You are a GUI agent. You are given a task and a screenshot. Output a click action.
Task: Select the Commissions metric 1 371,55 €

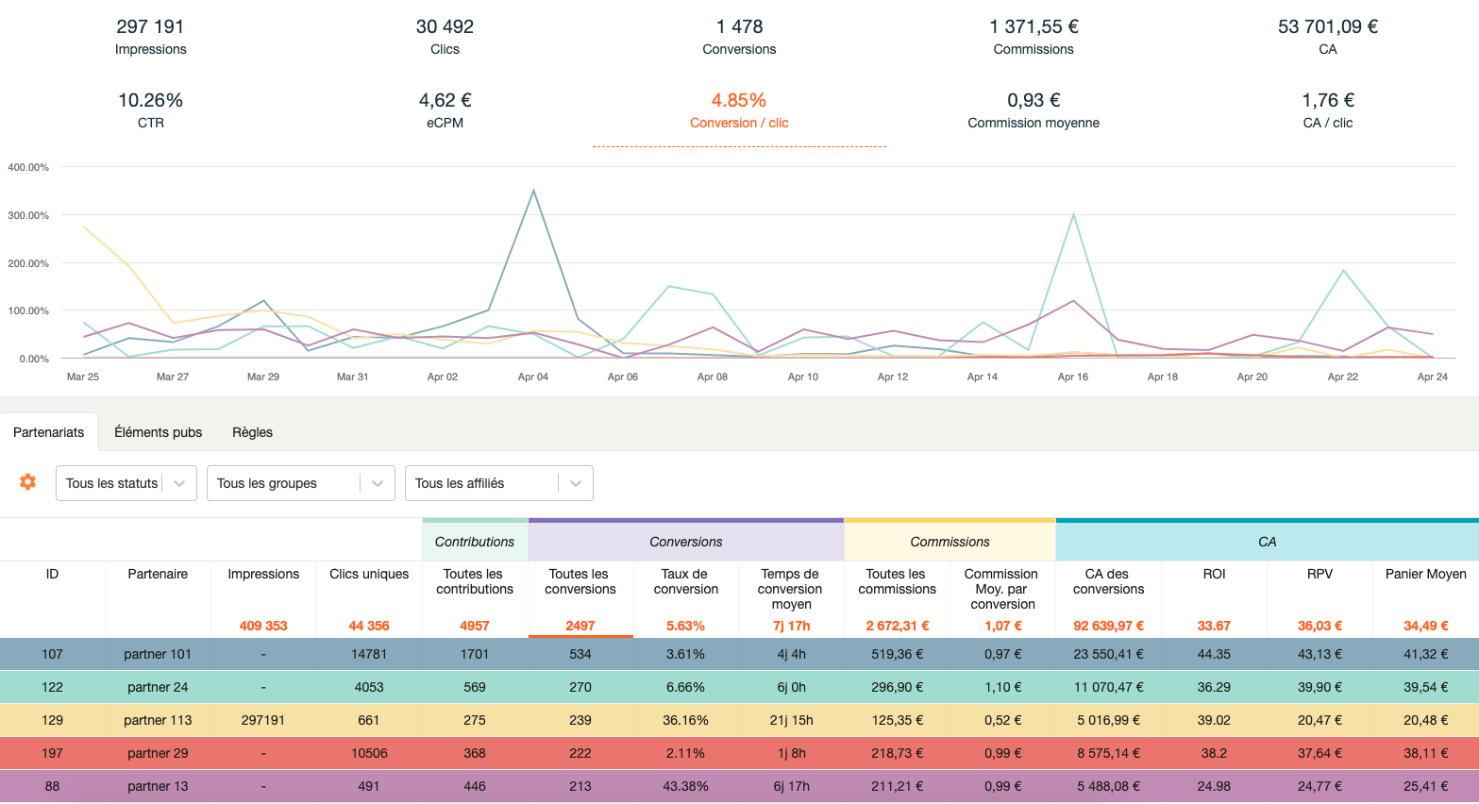tap(1034, 37)
